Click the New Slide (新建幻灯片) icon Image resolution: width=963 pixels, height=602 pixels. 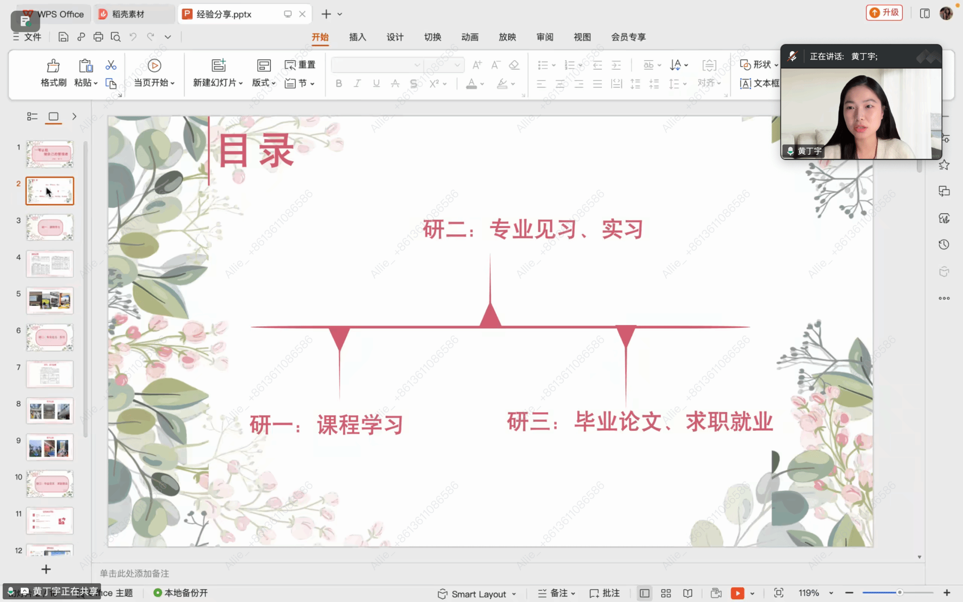pyautogui.click(x=219, y=65)
